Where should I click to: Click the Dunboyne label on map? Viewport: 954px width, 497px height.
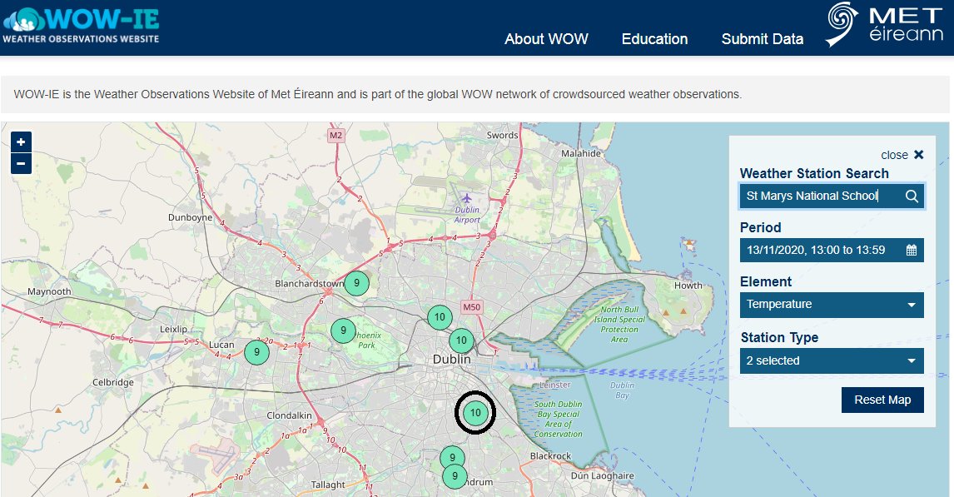(x=191, y=217)
